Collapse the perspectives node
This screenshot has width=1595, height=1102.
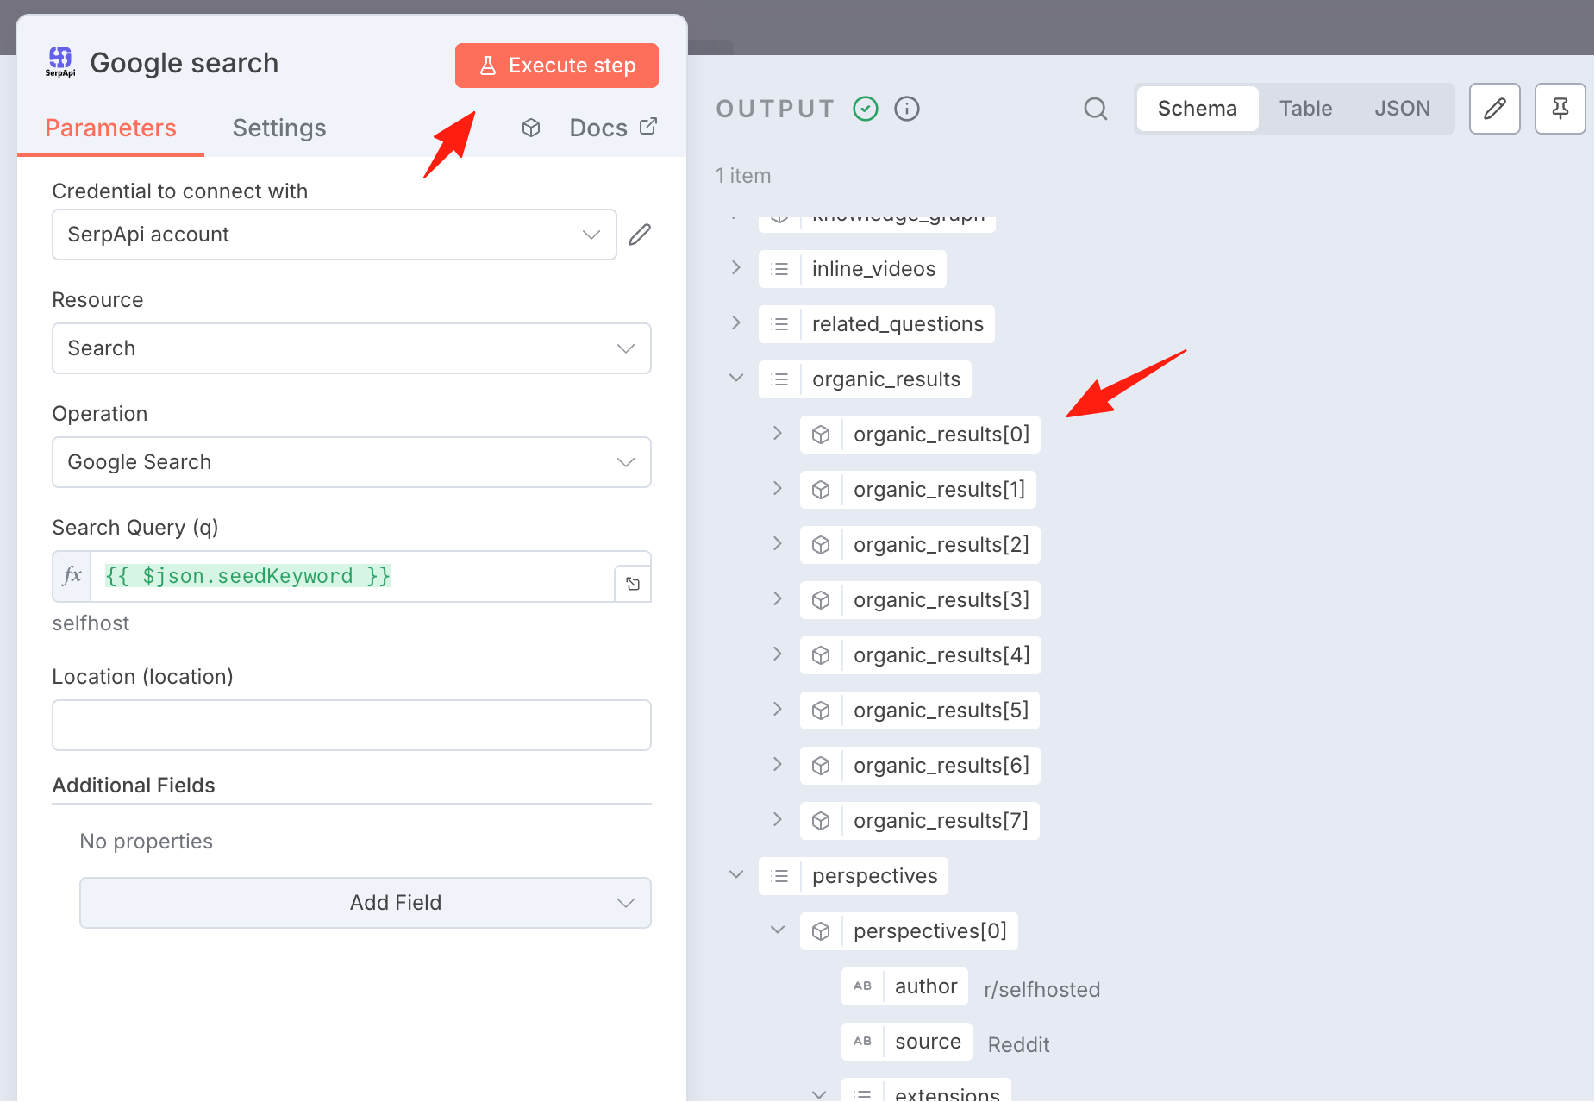pyautogui.click(x=736, y=875)
